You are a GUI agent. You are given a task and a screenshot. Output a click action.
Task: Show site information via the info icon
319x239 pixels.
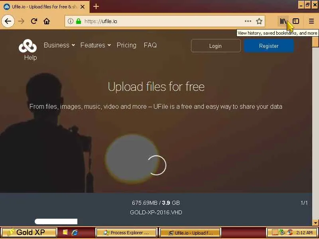[71, 21]
